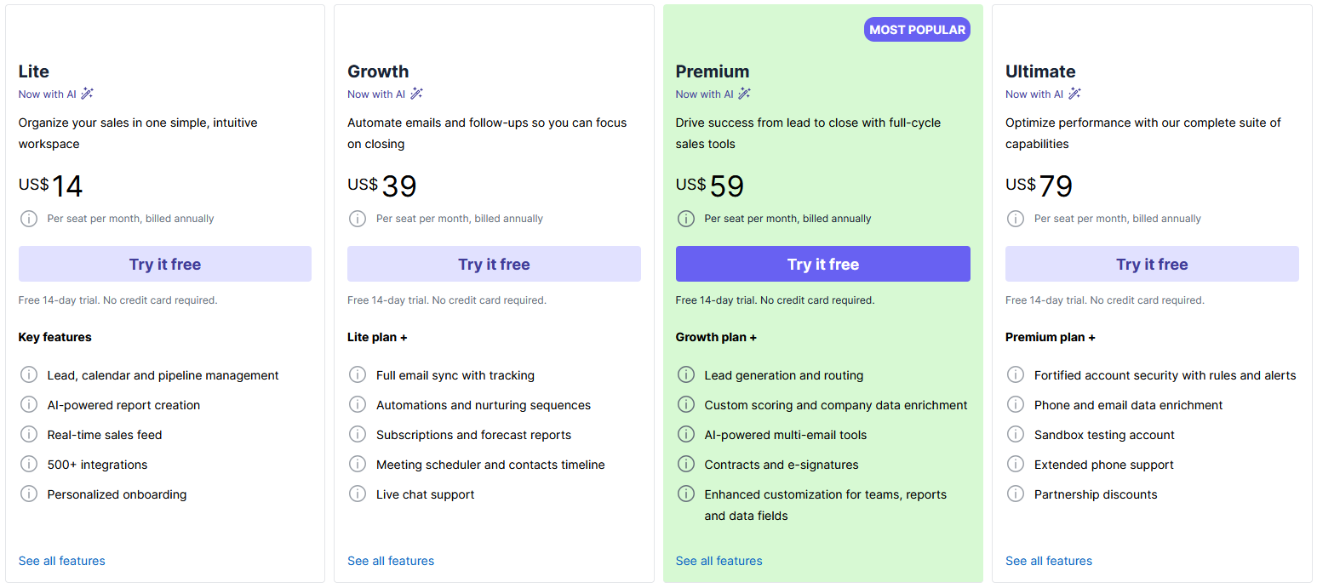The height and width of the screenshot is (588, 1317).
Task: Click the MOST POPULAR badge on Premium plan
Action: (917, 29)
